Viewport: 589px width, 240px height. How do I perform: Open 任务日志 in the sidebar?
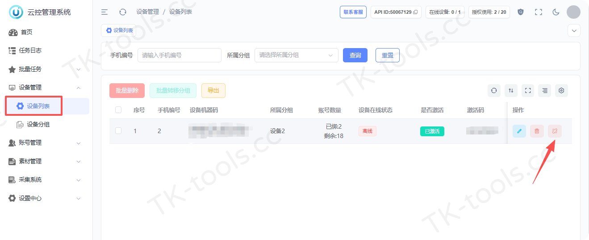(x=30, y=50)
